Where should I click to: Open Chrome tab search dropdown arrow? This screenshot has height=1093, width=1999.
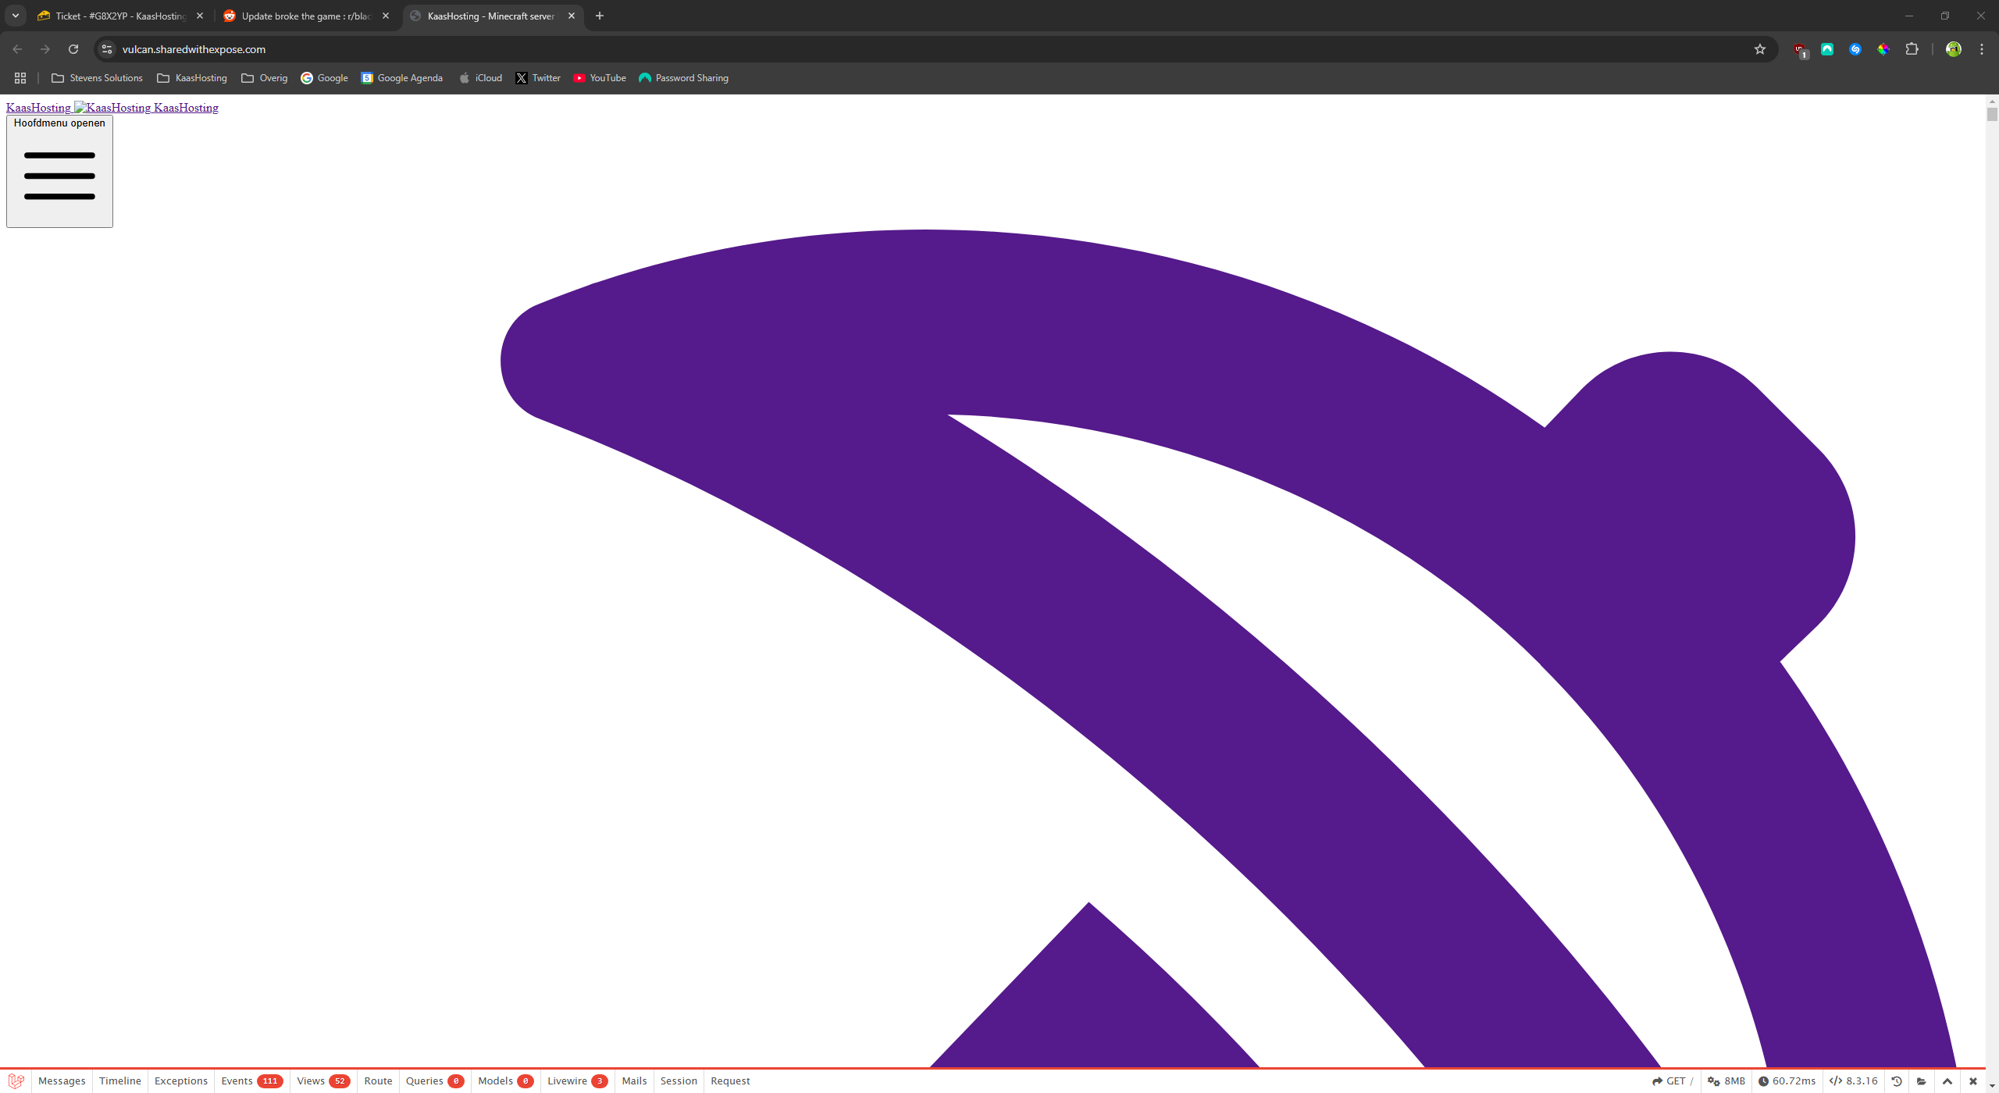(16, 16)
